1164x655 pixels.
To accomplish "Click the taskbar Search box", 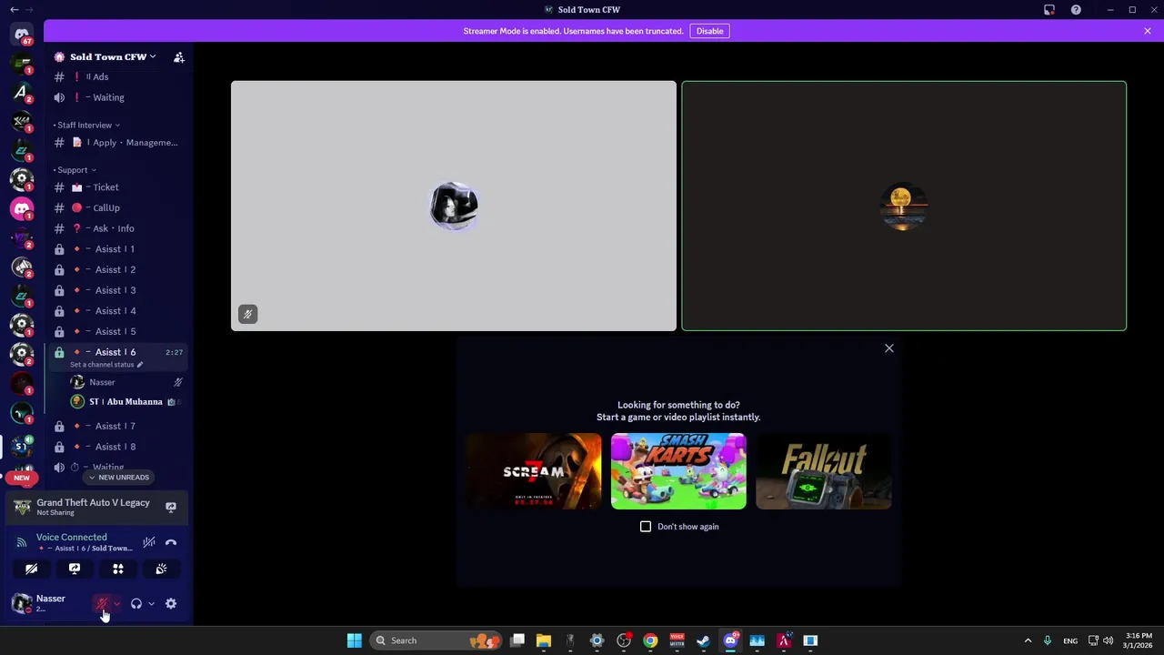I will 437,640.
